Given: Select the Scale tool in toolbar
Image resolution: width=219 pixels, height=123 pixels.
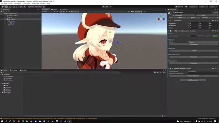Looking at the screenshot, I should [14, 7].
